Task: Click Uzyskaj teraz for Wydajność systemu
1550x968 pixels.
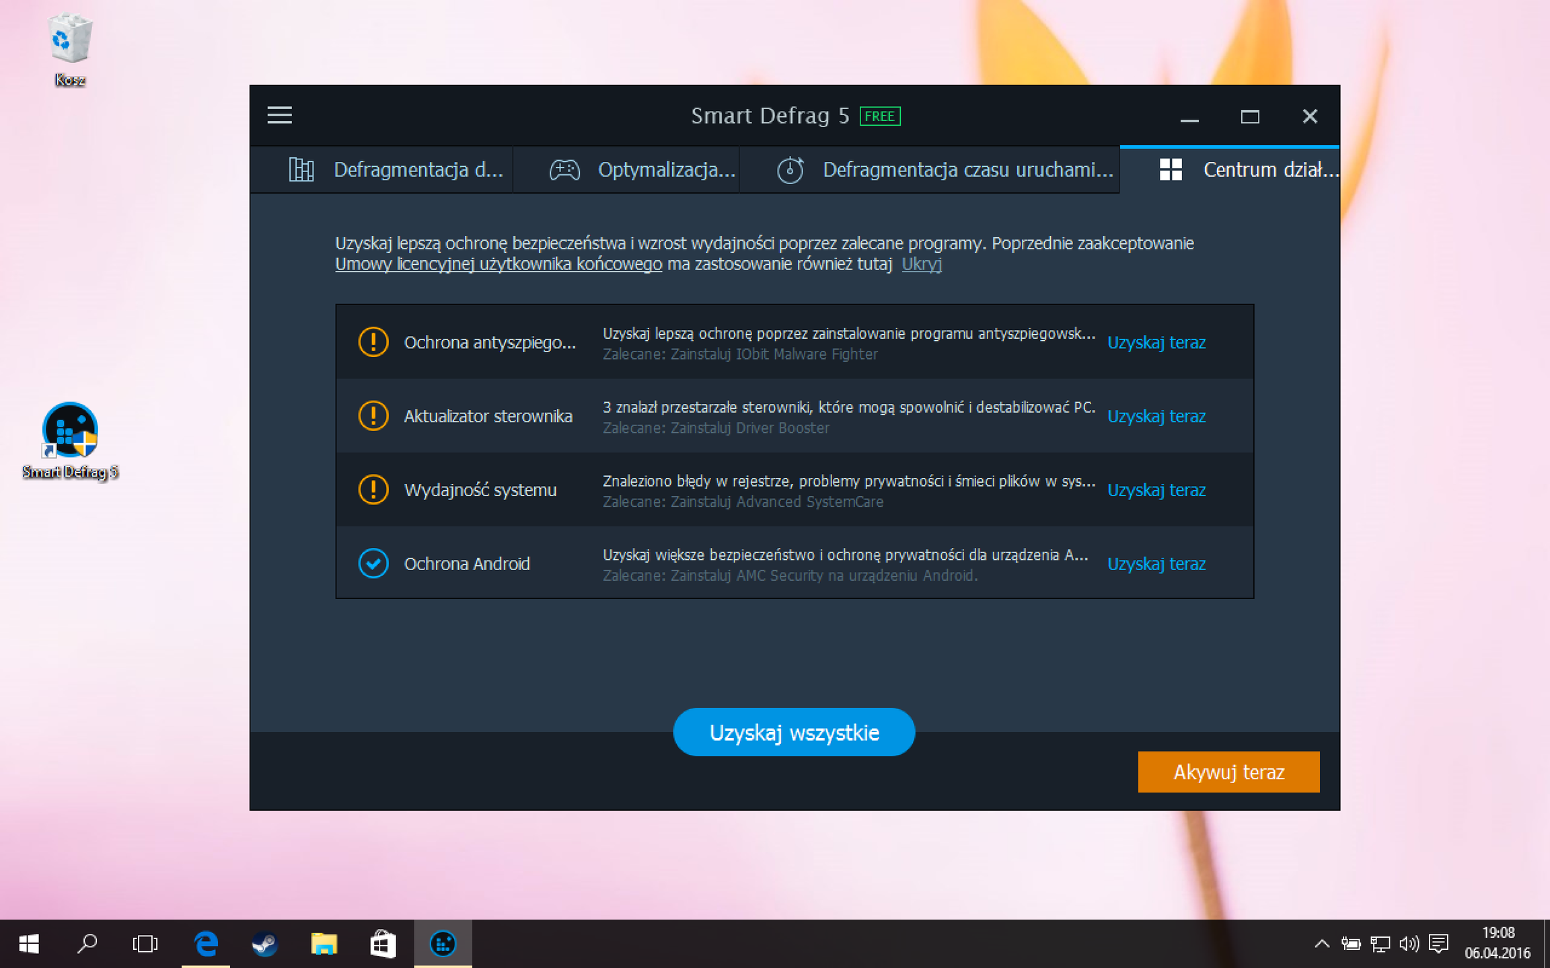Action: (1156, 490)
